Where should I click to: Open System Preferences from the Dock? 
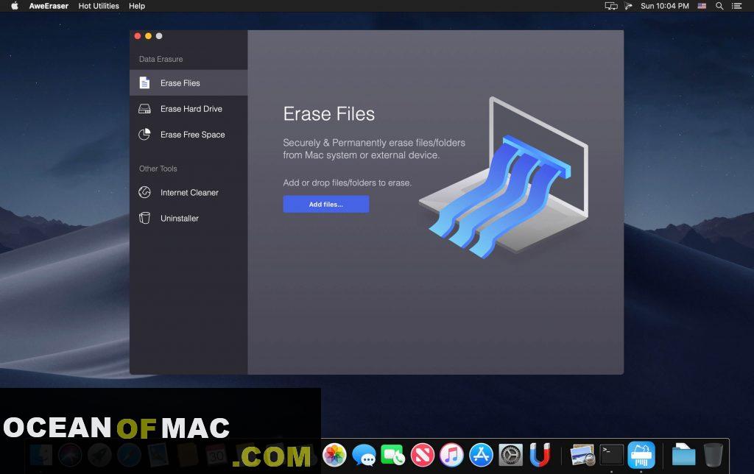click(510, 454)
